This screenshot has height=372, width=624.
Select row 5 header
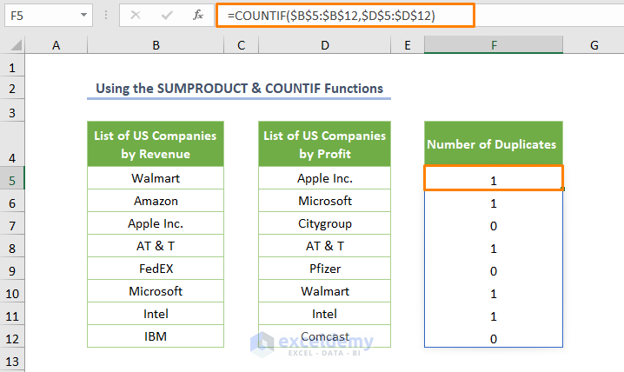point(12,179)
